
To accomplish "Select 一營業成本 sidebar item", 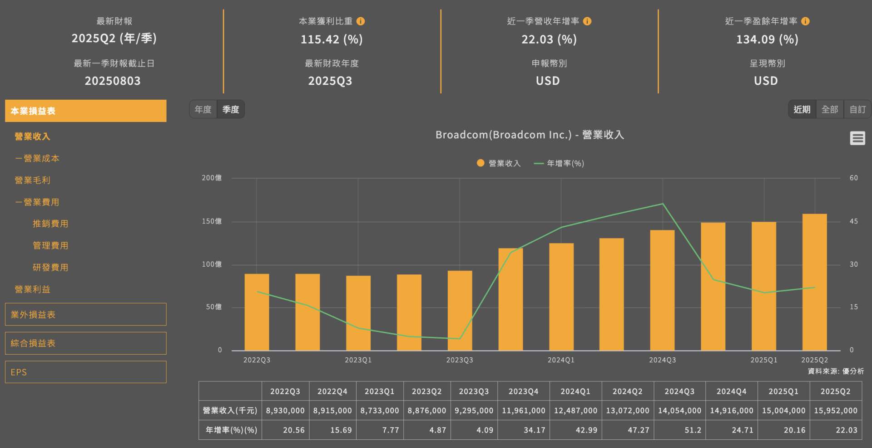I will (37, 158).
